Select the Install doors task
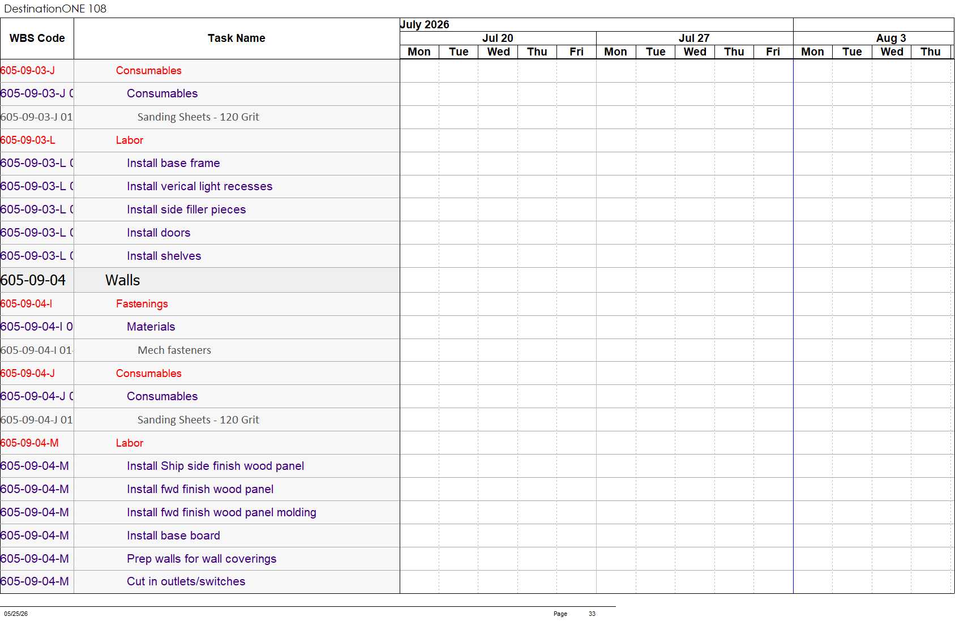955x621 pixels. (x=159, y=233)
